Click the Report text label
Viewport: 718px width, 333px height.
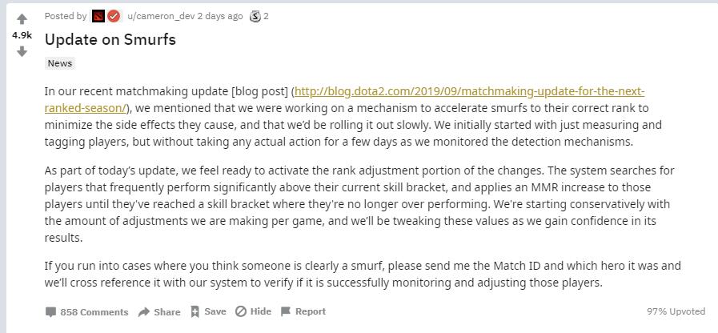click(311, 311)
